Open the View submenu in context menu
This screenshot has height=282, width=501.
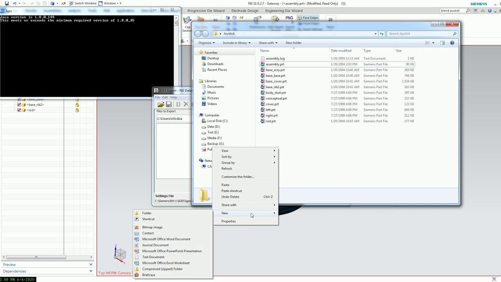click(245, 150)
